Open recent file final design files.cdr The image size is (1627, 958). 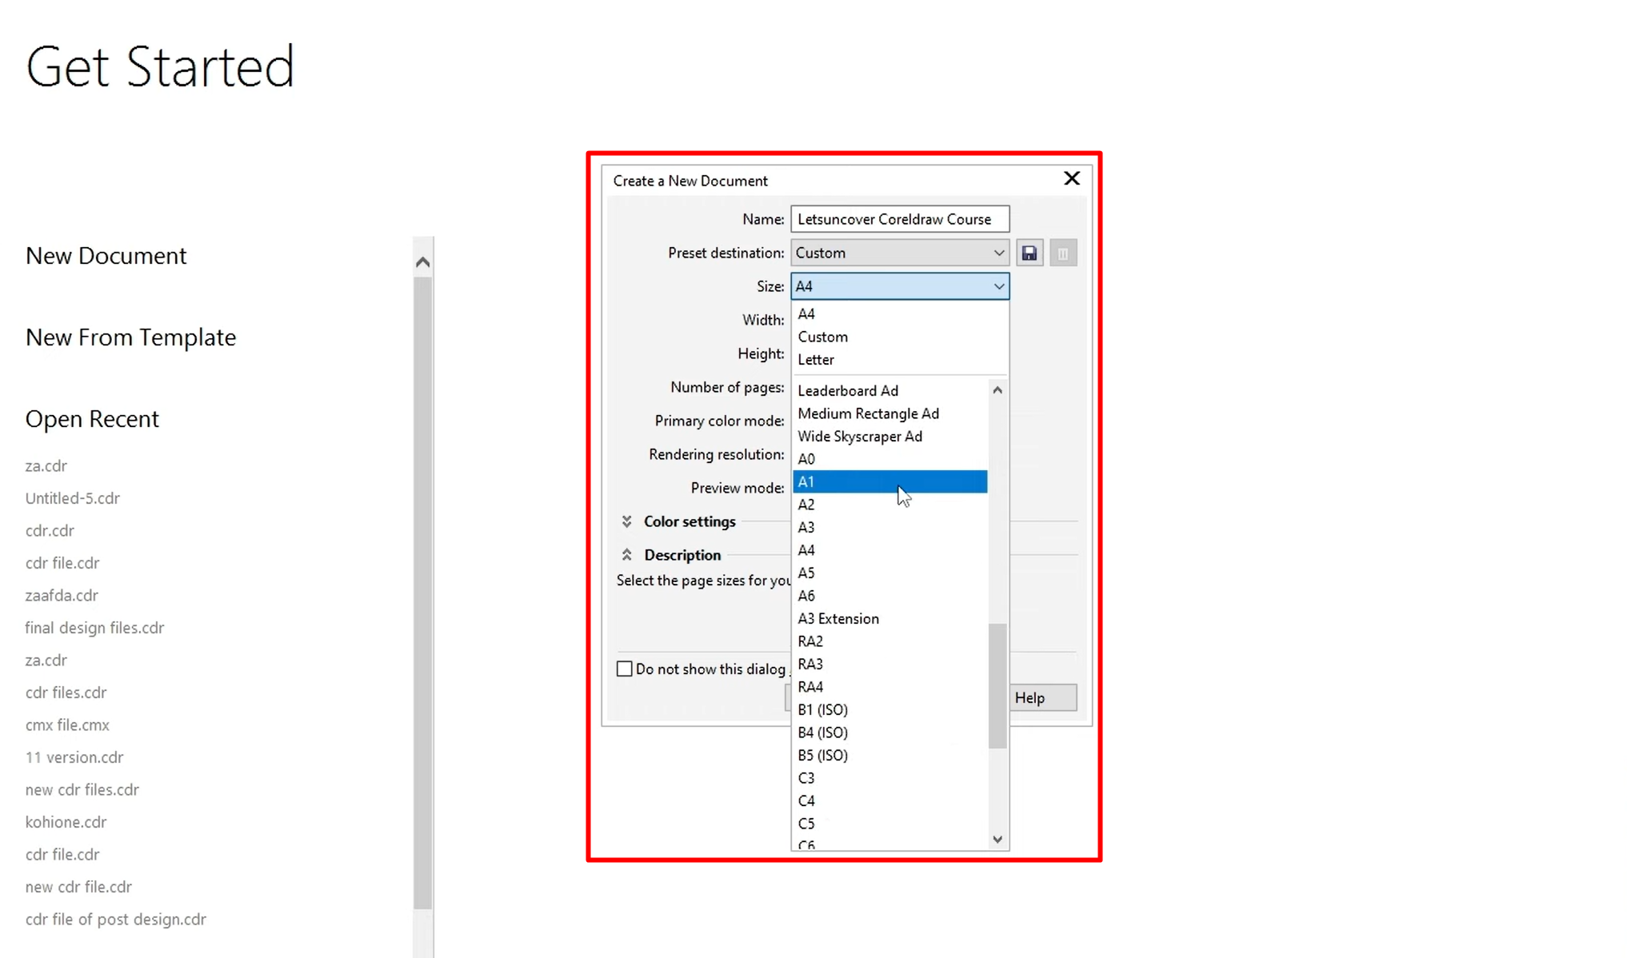[94, 628]
